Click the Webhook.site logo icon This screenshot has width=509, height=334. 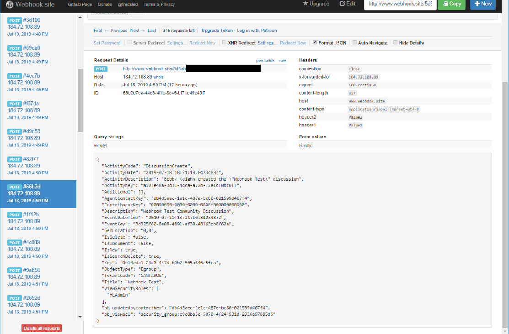[10, 5]
